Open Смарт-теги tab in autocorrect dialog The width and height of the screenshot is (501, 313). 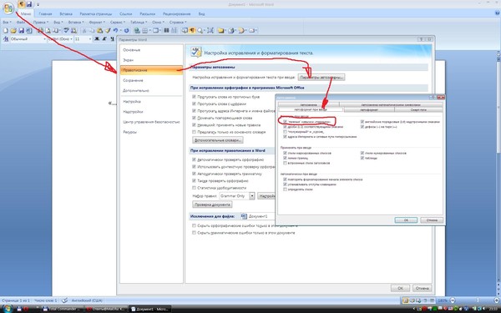click(x=418, y=109)
